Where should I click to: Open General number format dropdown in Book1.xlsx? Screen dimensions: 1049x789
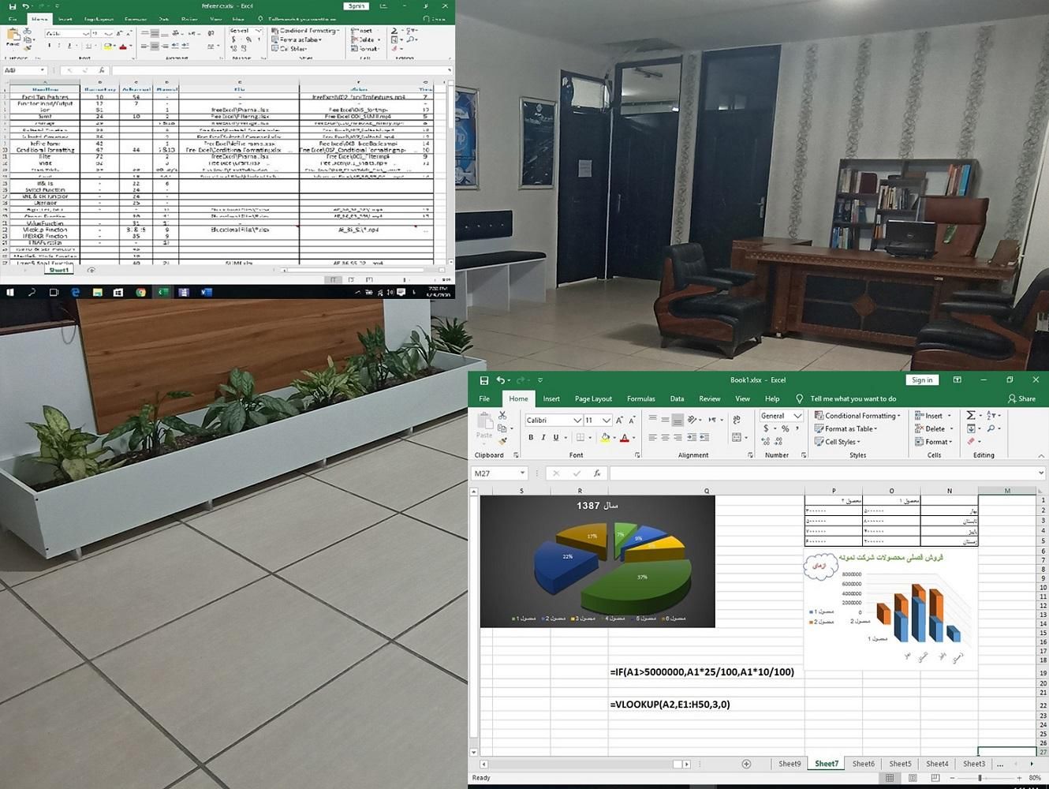click(x=797, y=416)
